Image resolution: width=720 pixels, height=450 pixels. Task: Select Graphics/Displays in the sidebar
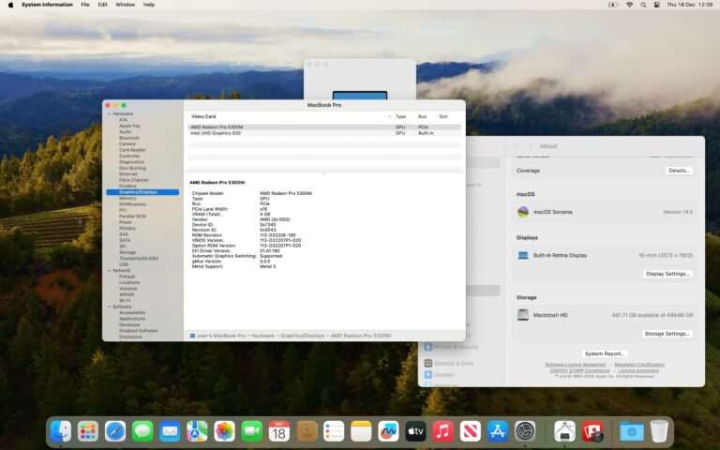tap(142, 192)
